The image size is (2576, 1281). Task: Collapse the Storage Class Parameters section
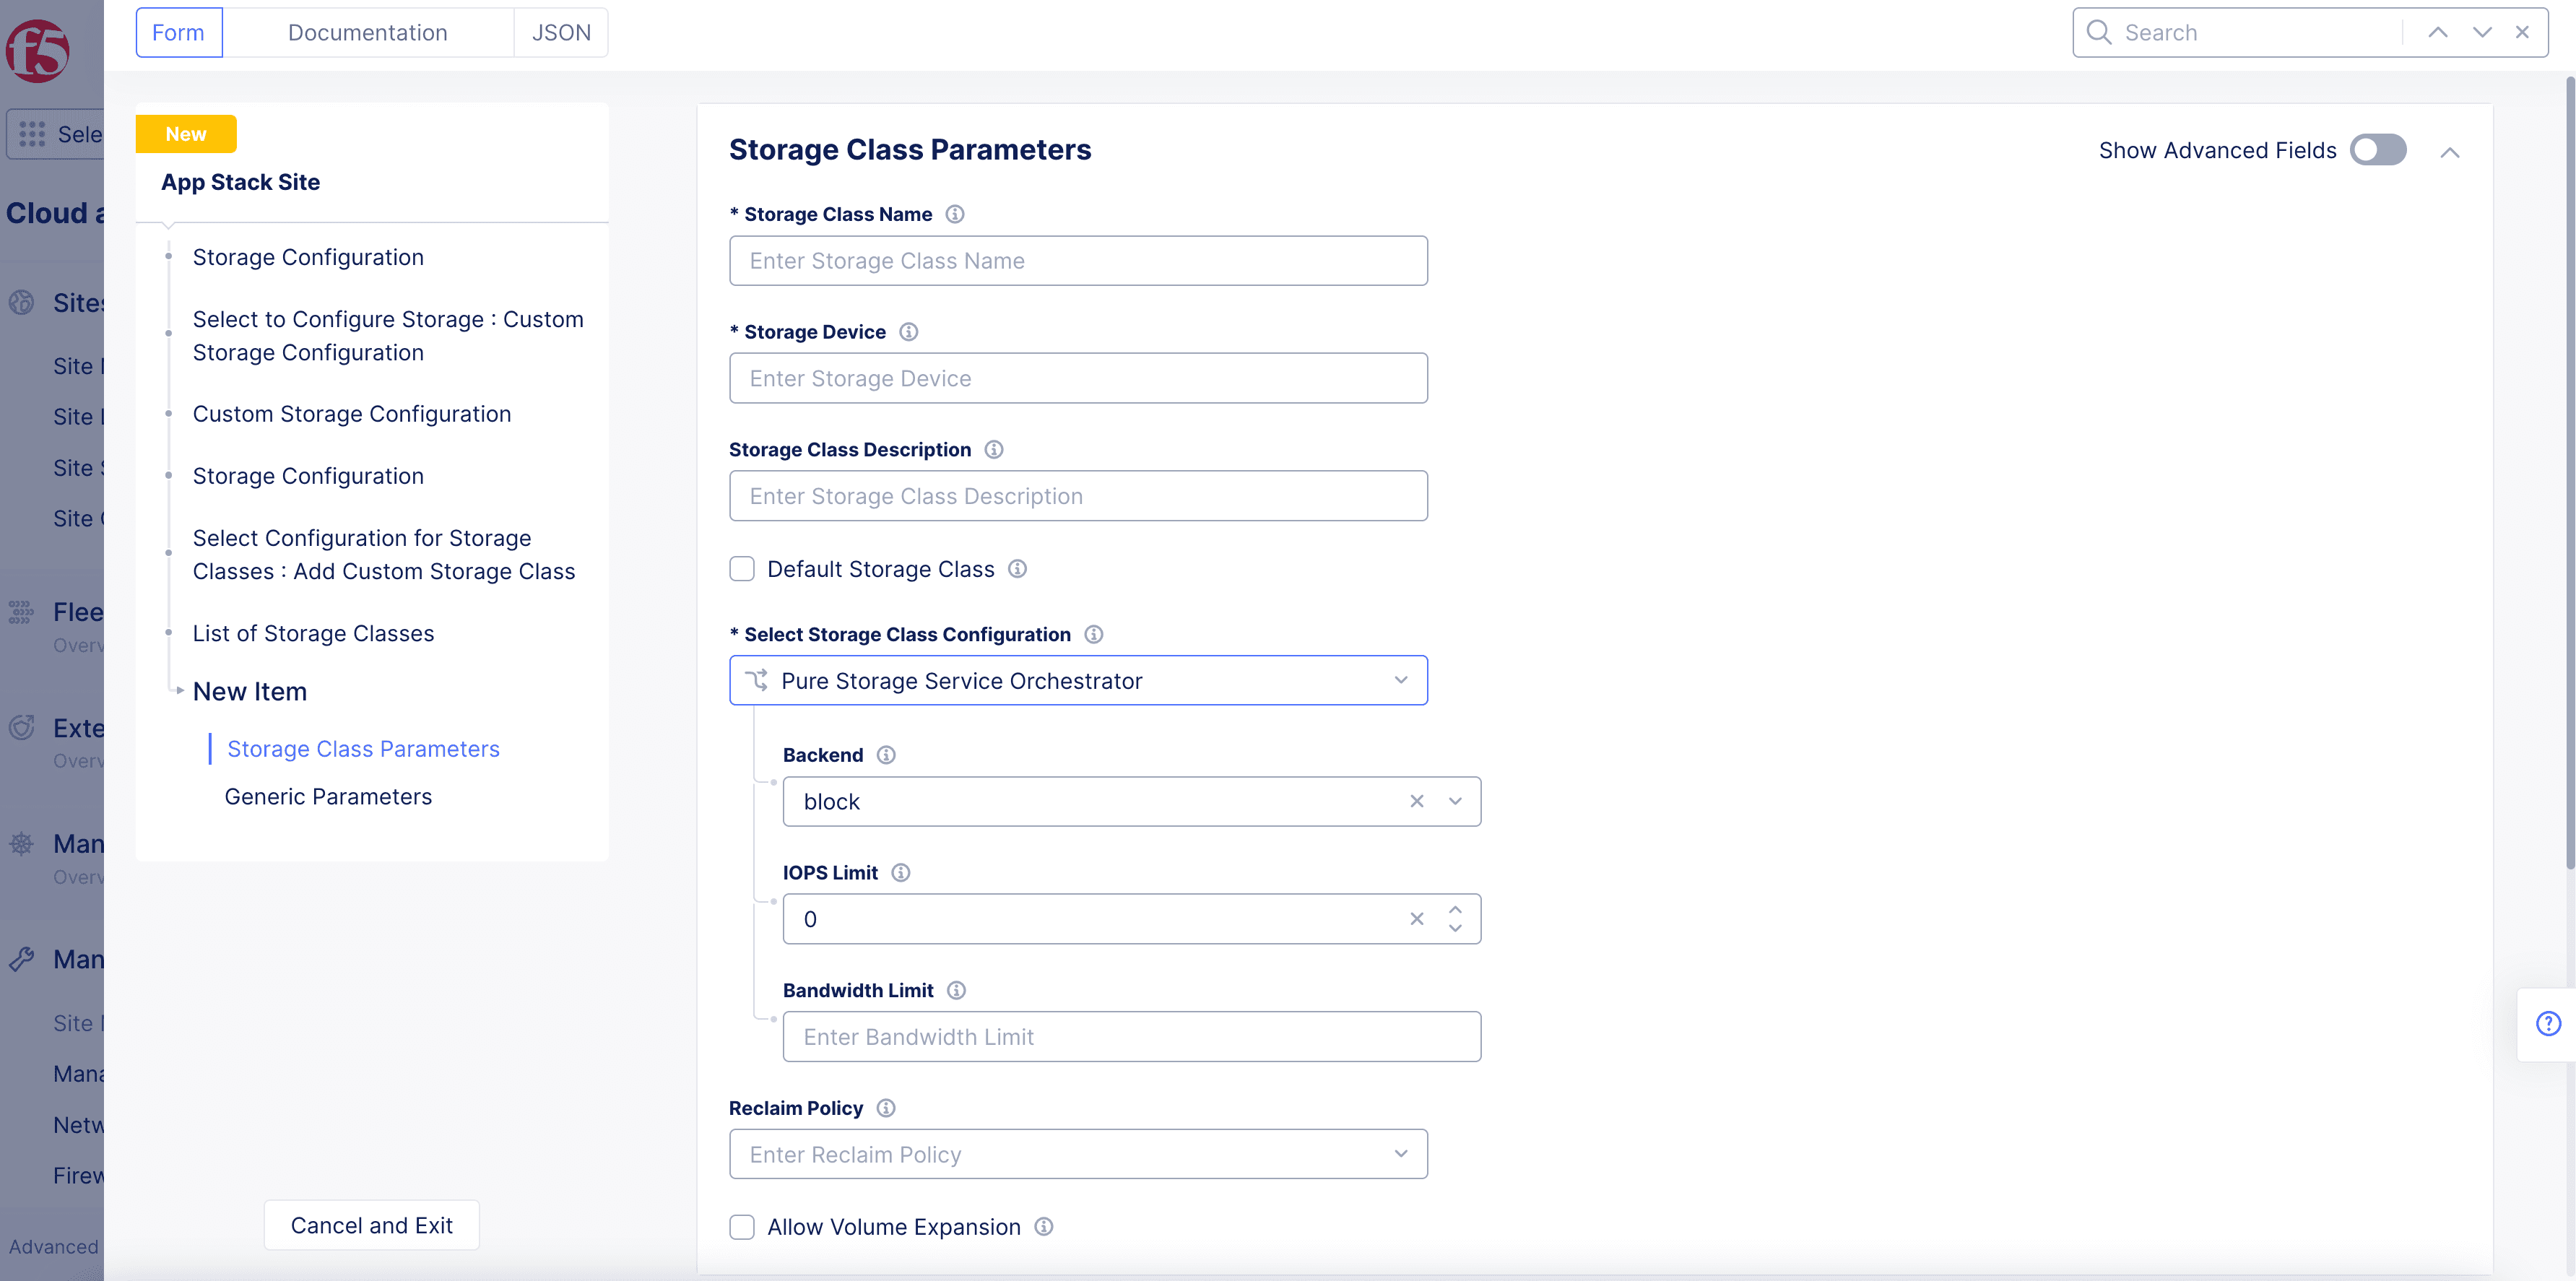pyautogui.click(x=2449, y=152)
